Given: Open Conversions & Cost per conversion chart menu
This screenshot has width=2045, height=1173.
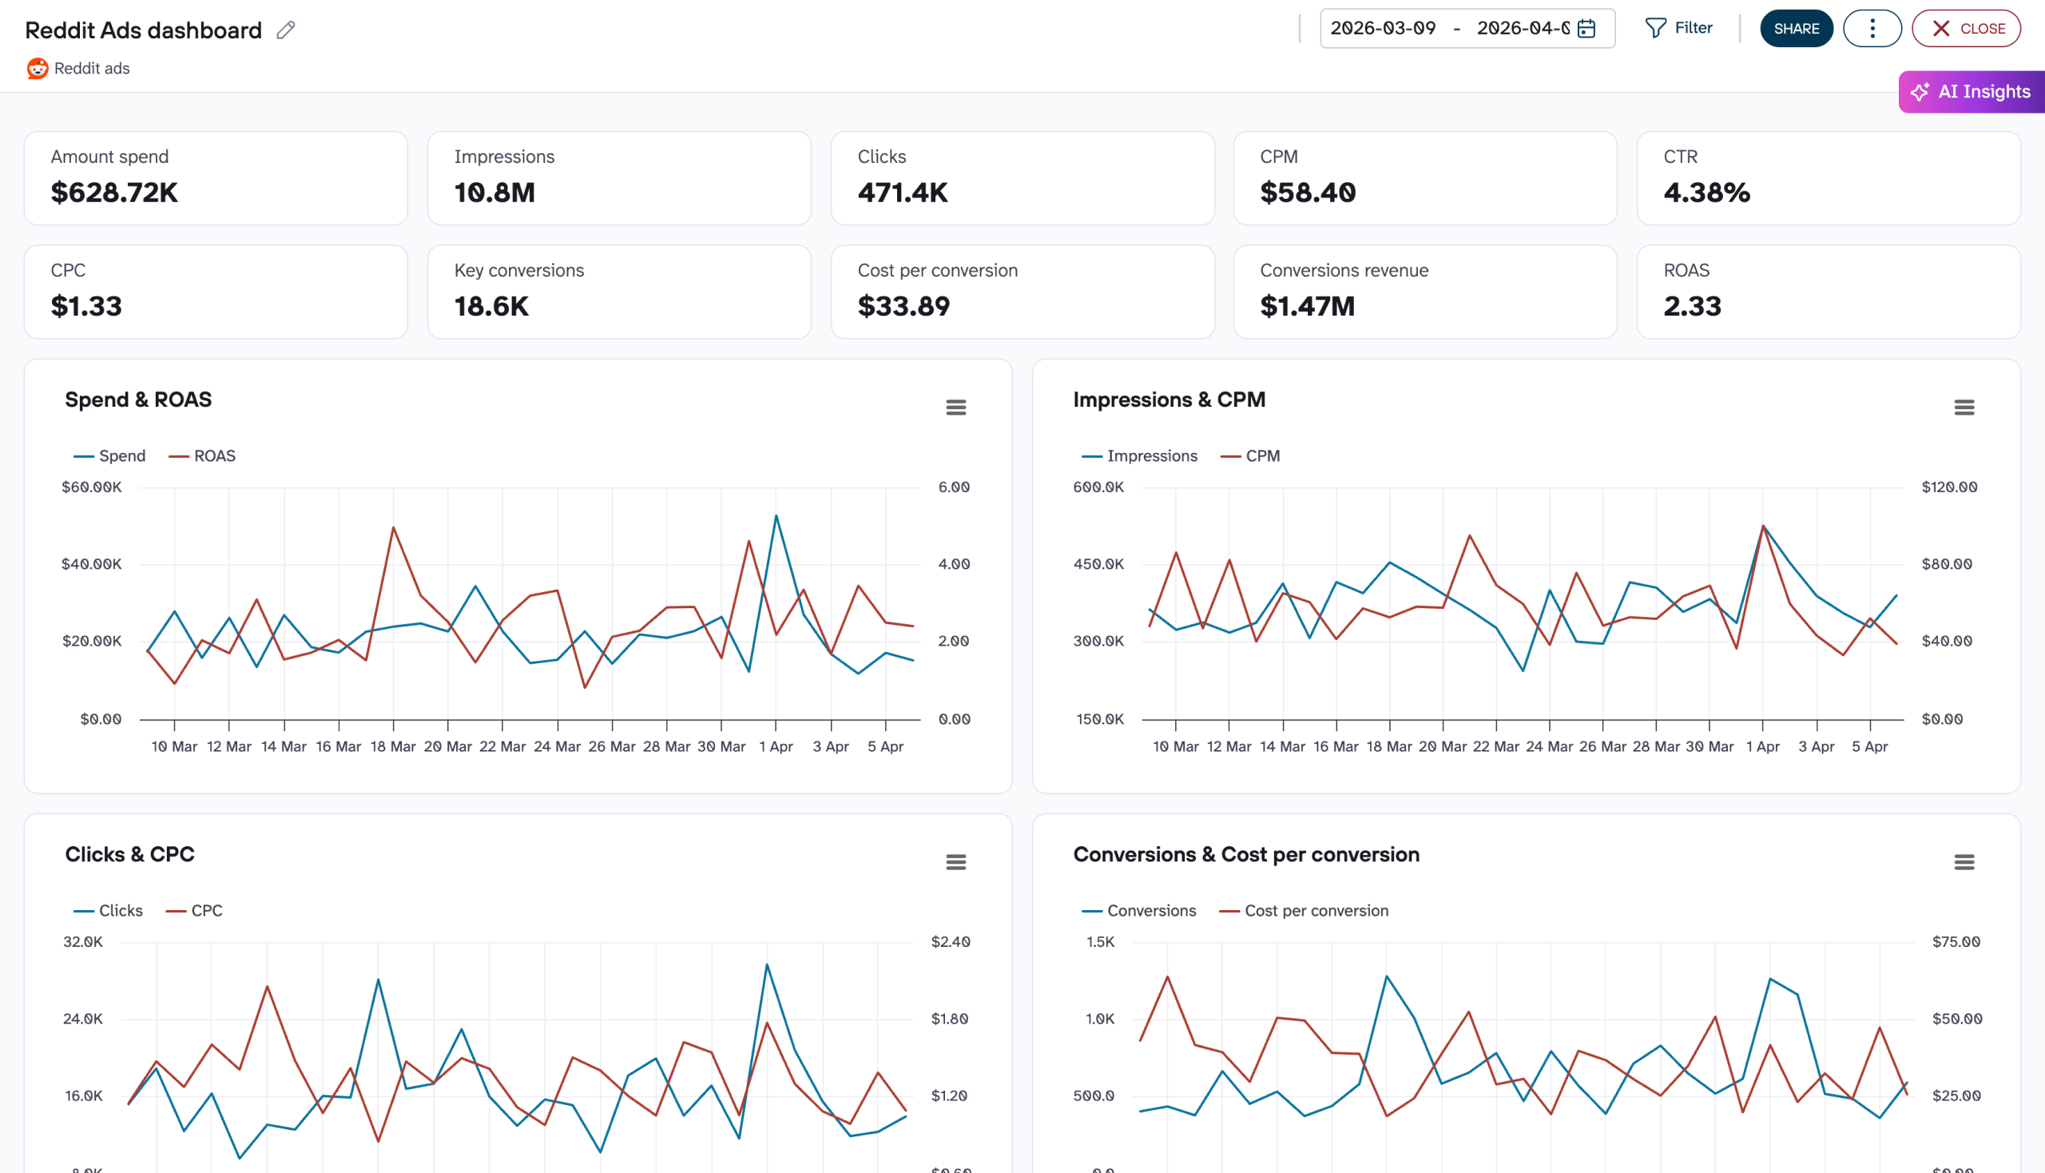Looking at the screenshot, I should (x=1963, y=862).
